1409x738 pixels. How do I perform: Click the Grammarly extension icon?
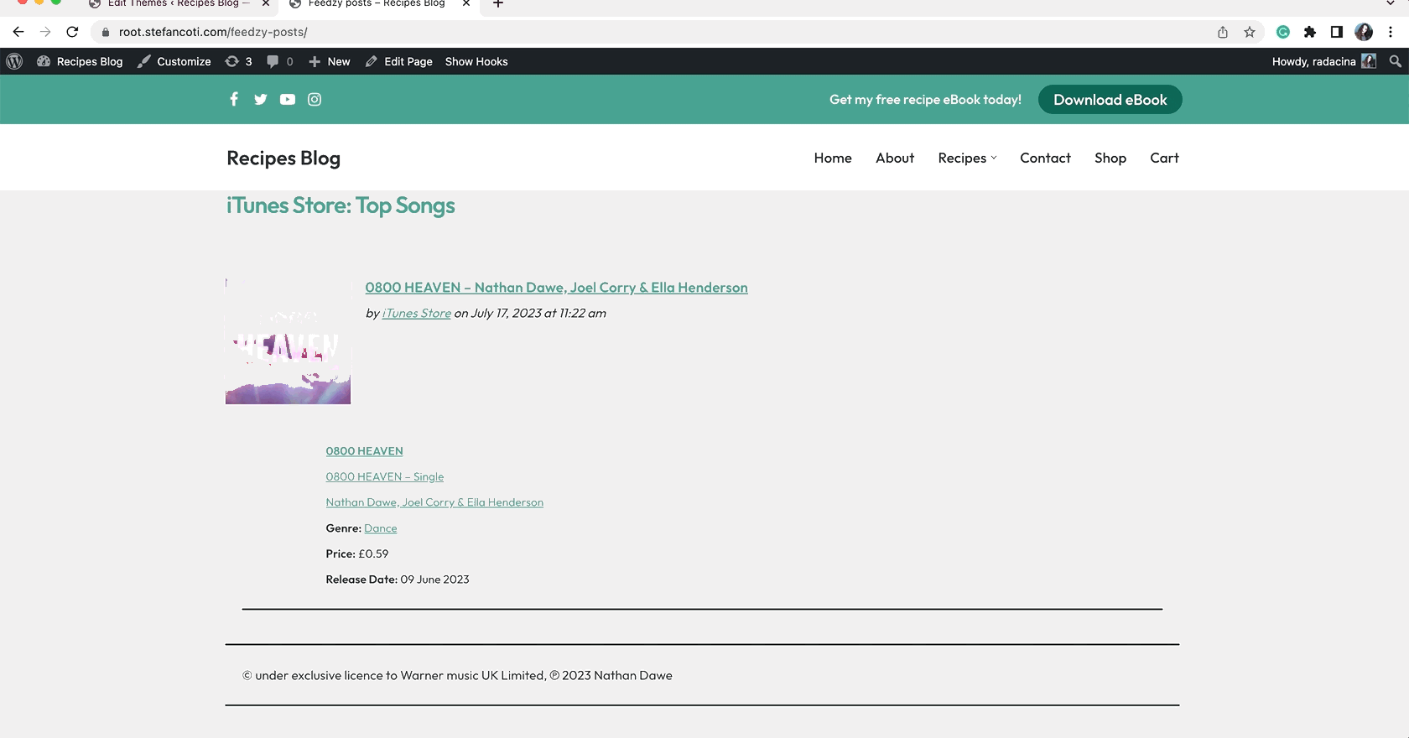pos(1283,32)
